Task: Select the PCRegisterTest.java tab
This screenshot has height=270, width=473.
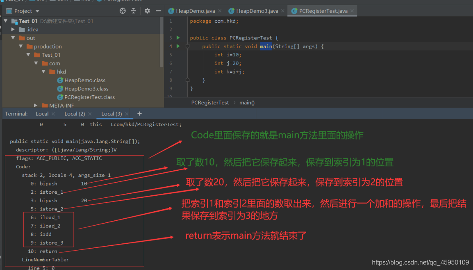Action: tap(323, 11)
